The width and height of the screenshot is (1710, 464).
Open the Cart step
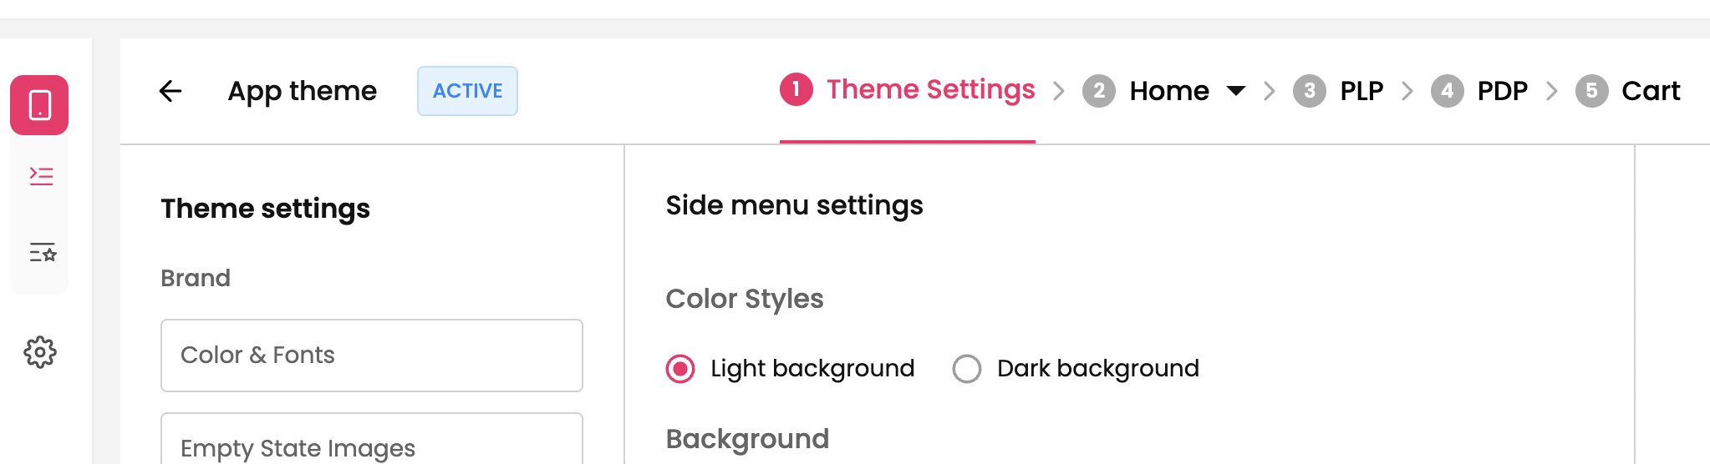[1650, 91]
